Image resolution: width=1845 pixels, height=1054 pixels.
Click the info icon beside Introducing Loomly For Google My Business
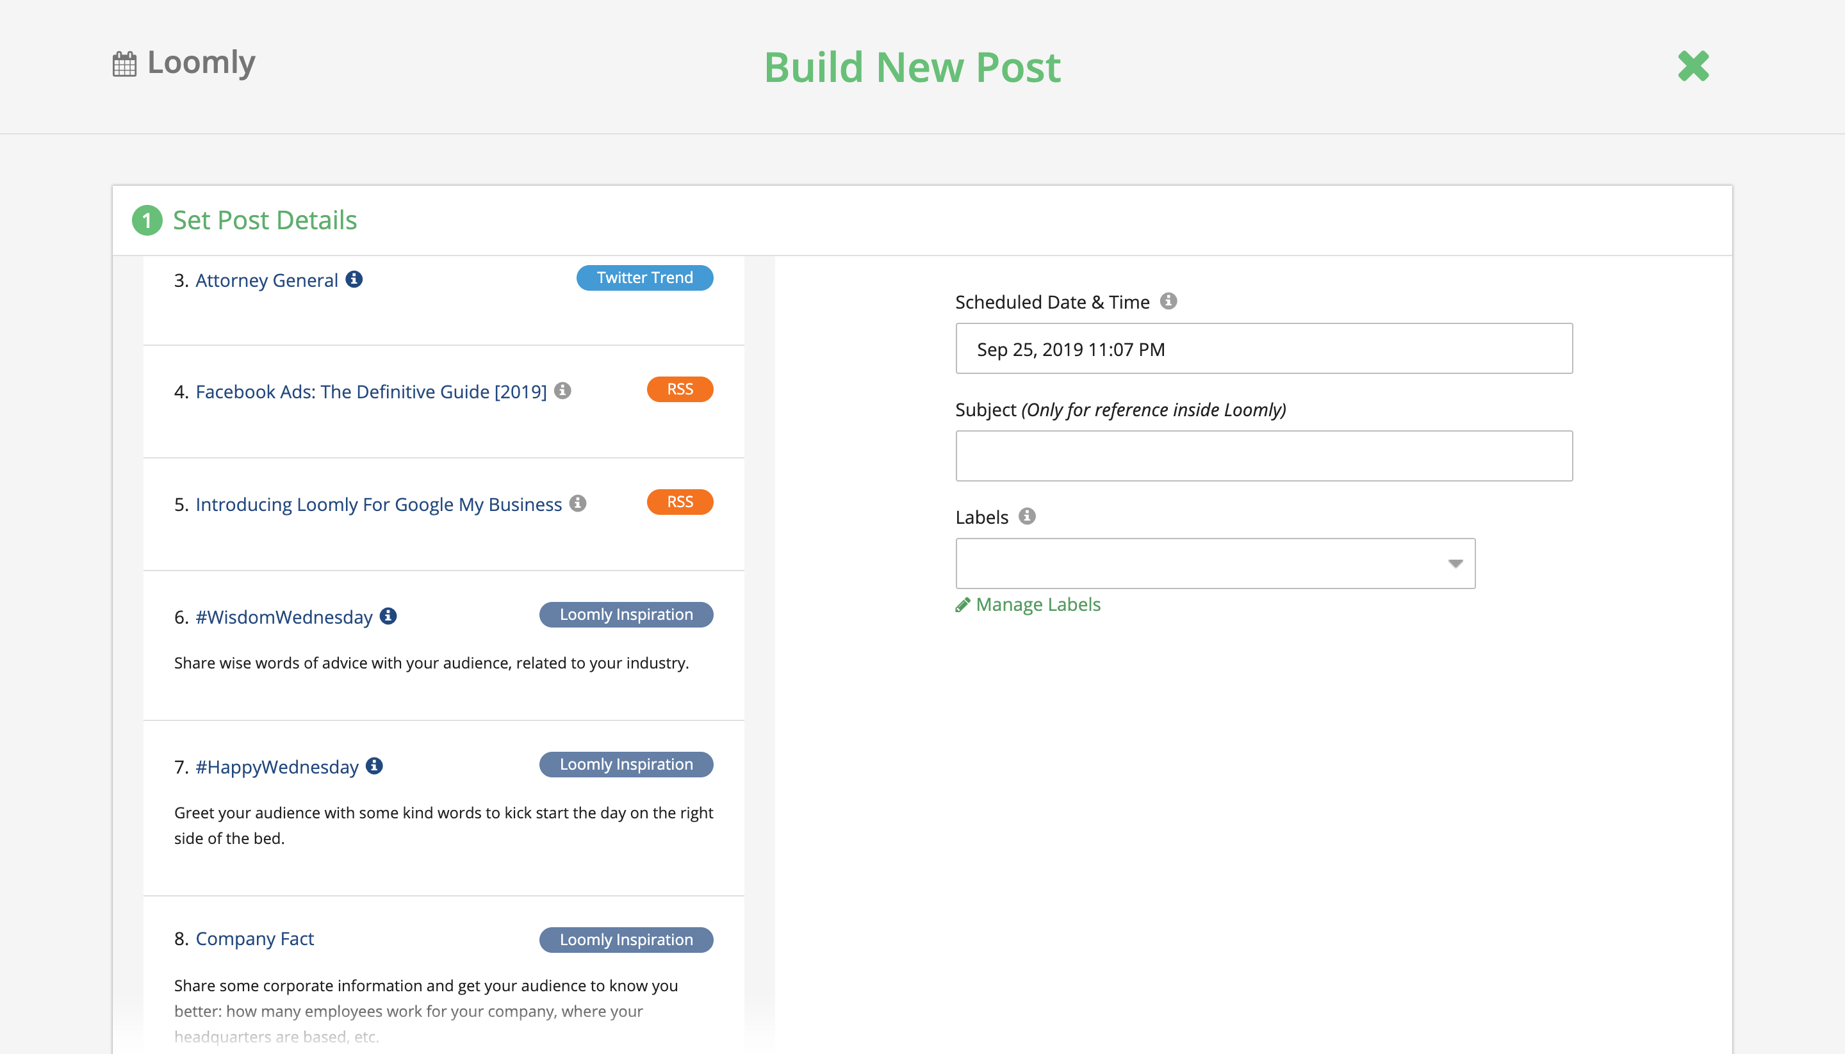coord(578,503)
